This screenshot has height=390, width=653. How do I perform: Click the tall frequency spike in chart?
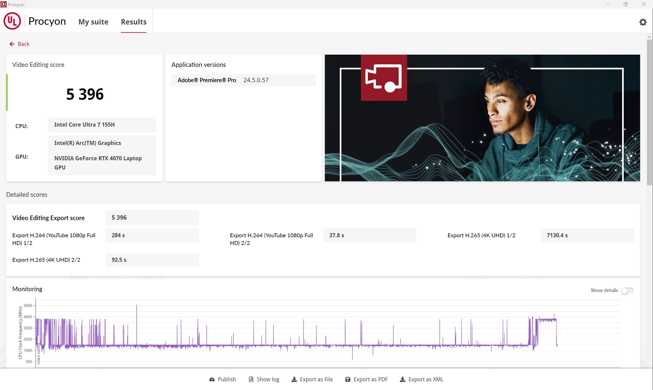click(136, 325)
